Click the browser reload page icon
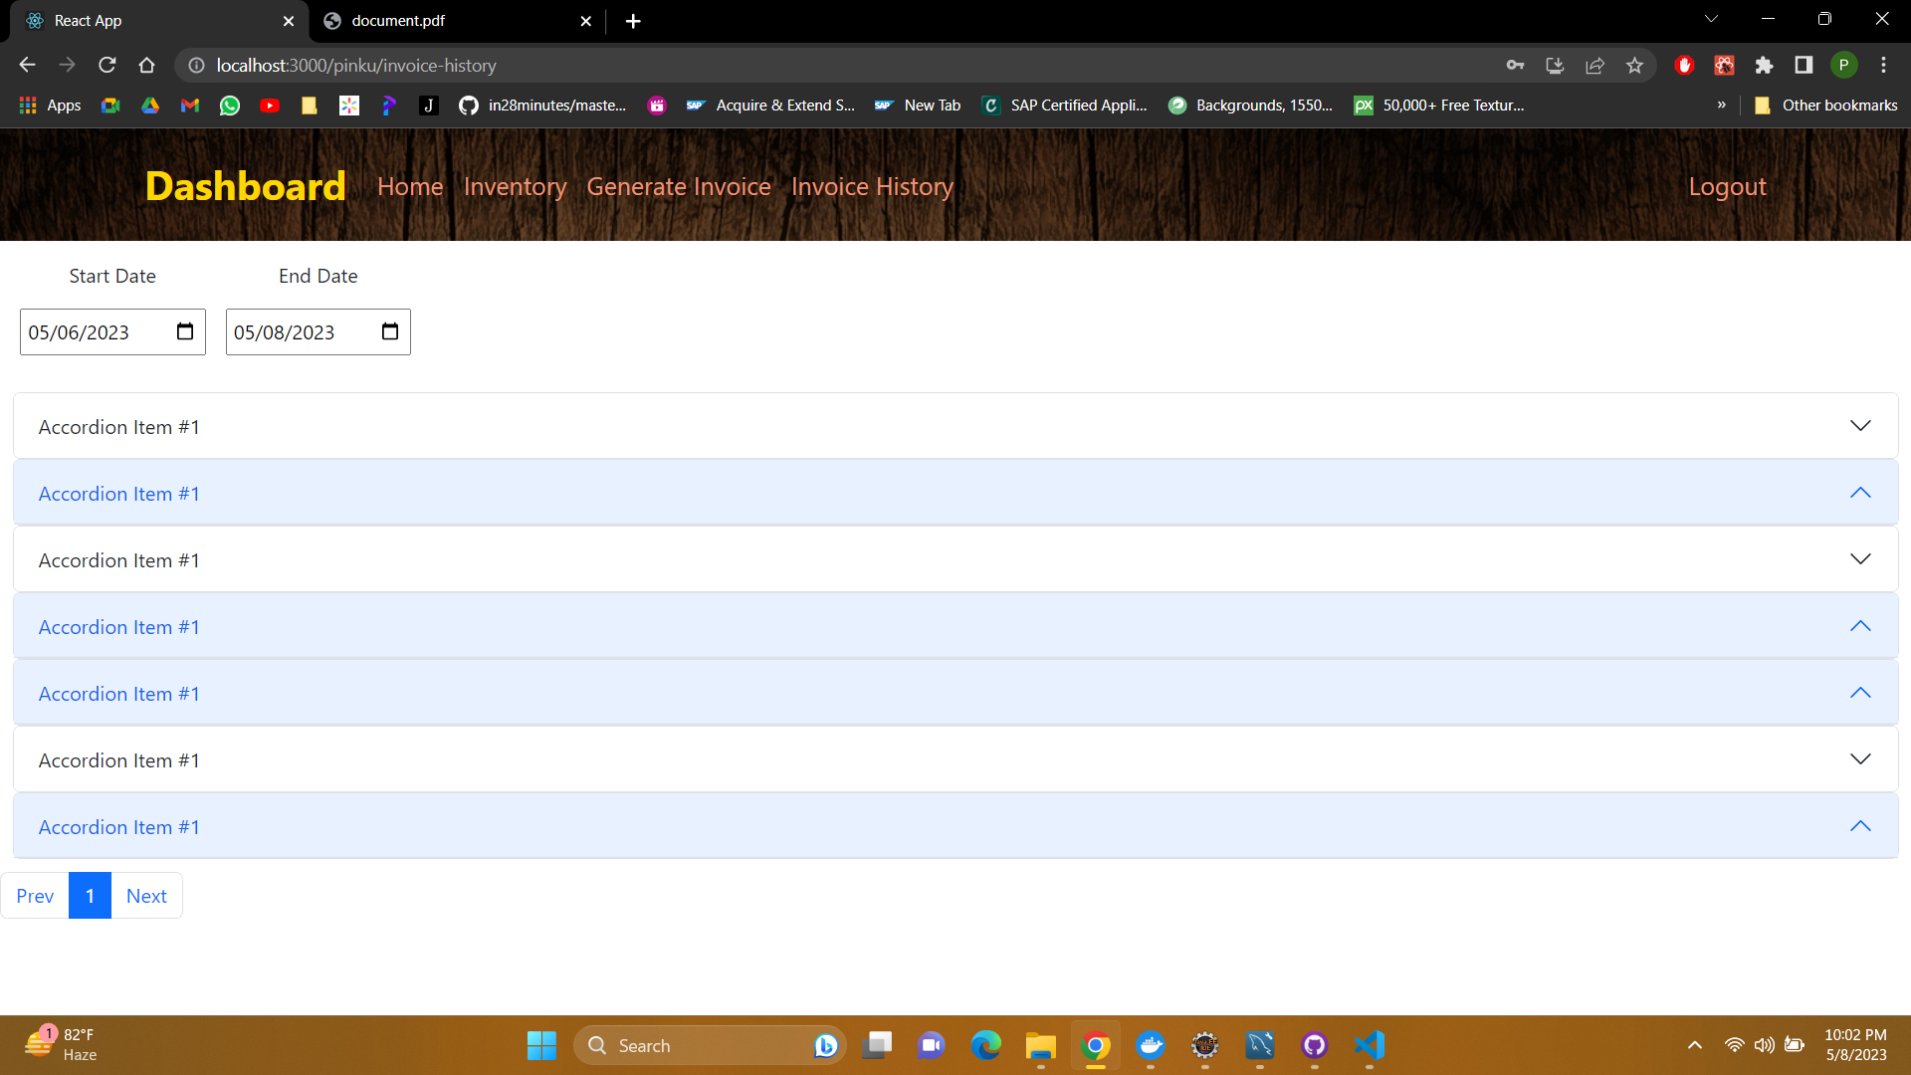The image size is (1911, 1075). (x=107, y=65)
